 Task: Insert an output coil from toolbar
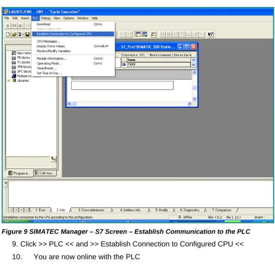(x=175, y=34)
